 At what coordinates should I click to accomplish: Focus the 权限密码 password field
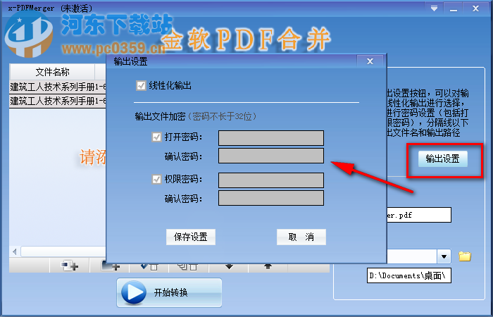[271, 180]
